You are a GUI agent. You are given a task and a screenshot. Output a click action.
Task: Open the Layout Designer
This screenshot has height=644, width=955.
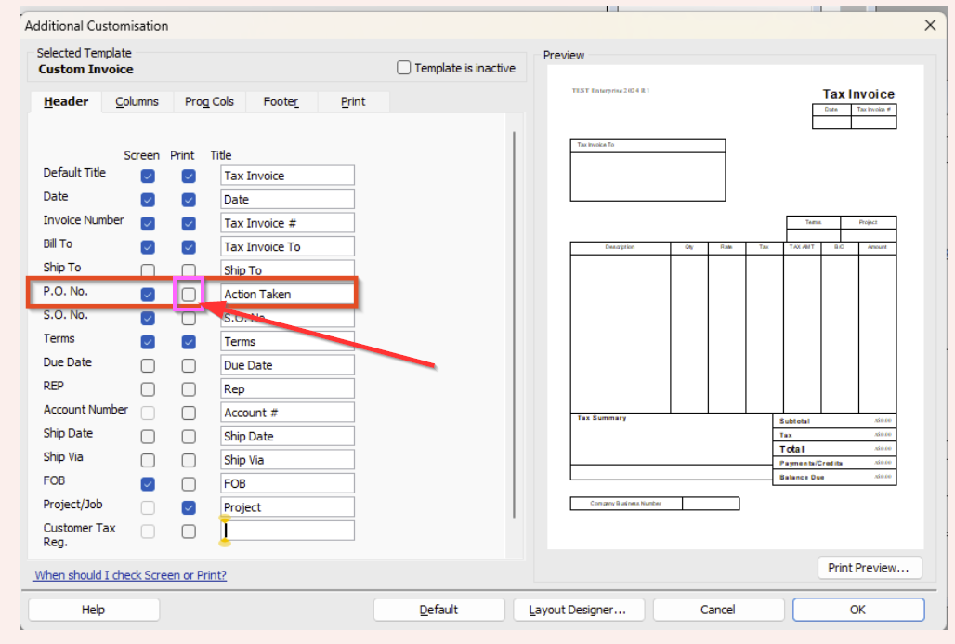point(578,610)
